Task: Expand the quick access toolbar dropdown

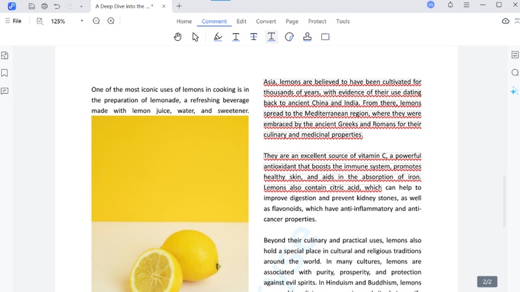Action: (81, 7)
